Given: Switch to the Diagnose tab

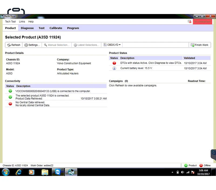Looking at the screenshot, I should click(x=27, y=28).
